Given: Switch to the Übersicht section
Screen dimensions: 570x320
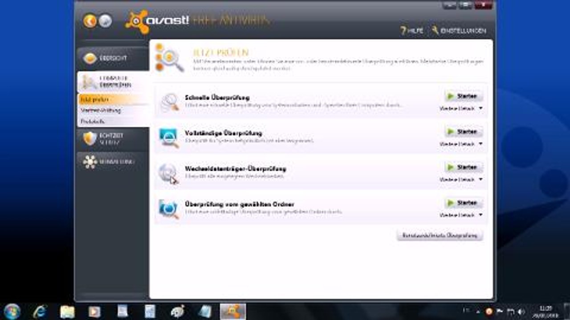Looking at the screenshot, I should pos(113,58).
